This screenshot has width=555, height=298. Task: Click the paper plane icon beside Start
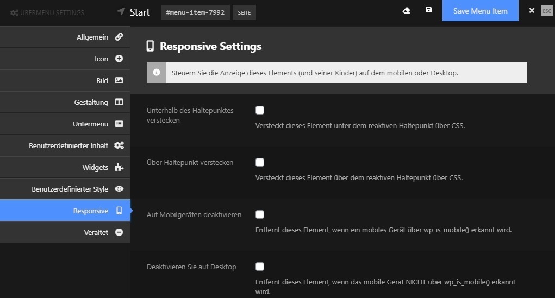click(121, 11)
